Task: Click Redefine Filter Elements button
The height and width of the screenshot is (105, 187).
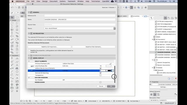Action: (93, 47)
